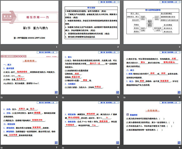Select slide 2 学习目标 thumbnail
This screenshot has width=182, height=149.
click(x=91, y=22)
